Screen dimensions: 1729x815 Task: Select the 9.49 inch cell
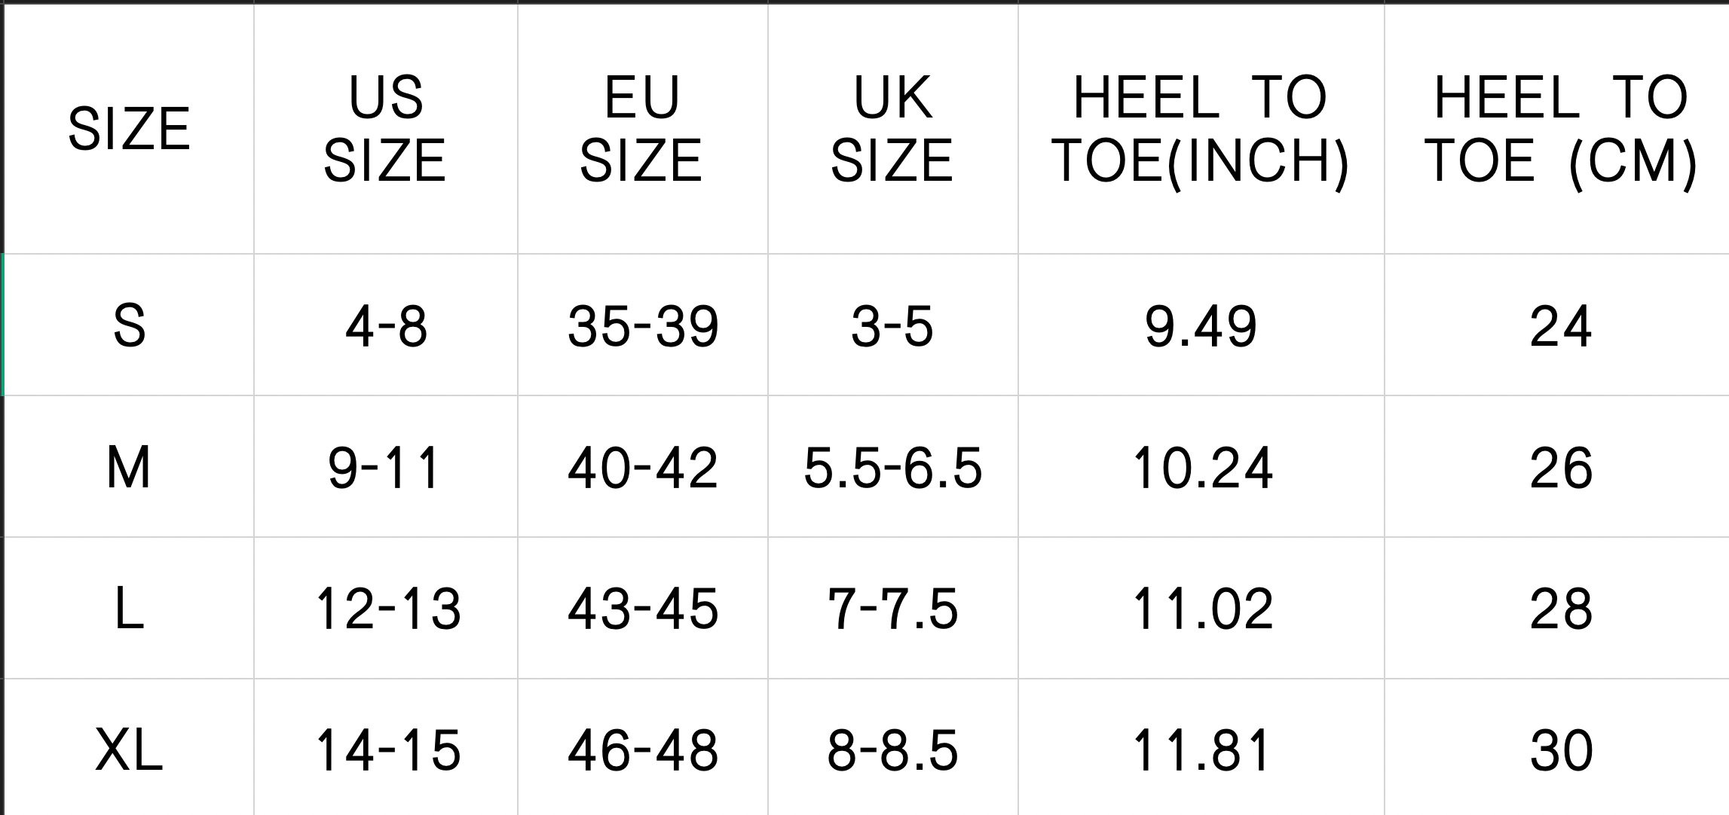pos(1201,326)
